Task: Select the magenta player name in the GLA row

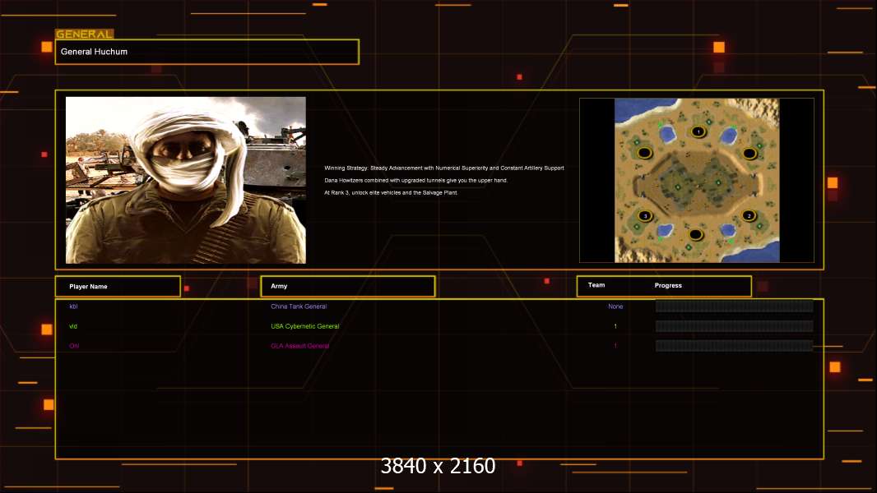Action: (74, 346)
